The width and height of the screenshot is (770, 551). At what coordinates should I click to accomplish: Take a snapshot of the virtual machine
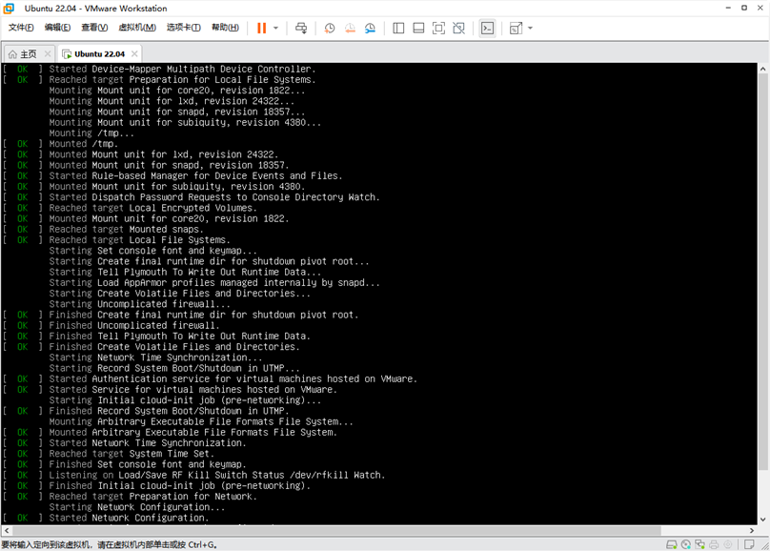coord(330,28)
